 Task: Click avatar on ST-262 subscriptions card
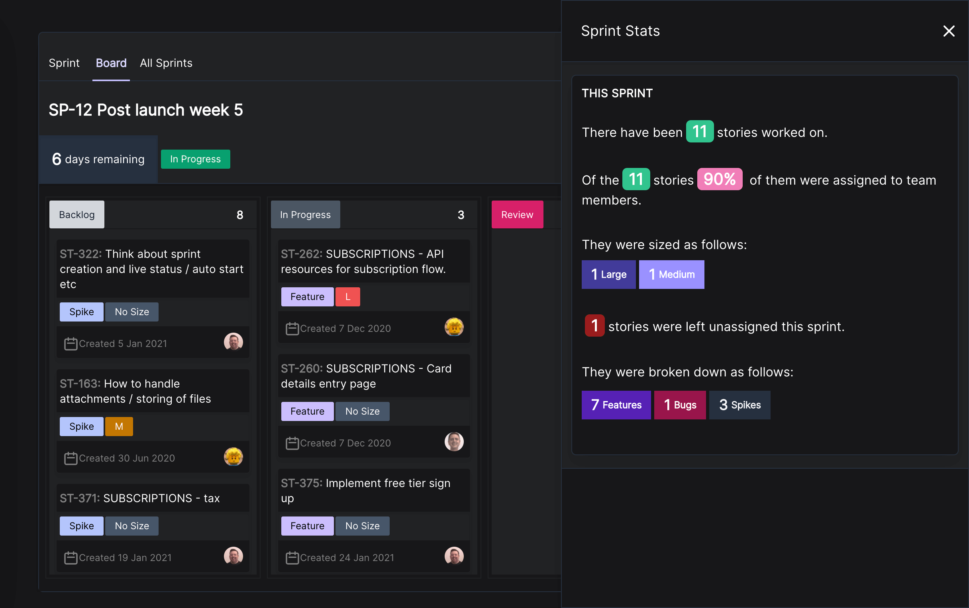point(454,327)
